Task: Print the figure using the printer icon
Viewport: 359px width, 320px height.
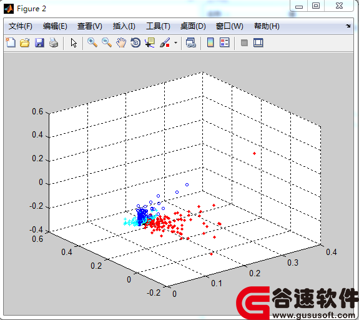Action: pyautogui.click(x=54, y=42)
